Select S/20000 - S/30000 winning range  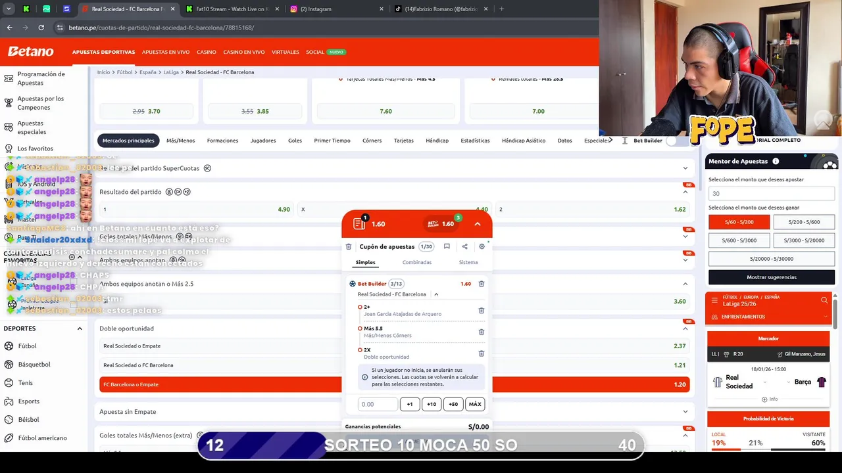(x=771, y=259)
